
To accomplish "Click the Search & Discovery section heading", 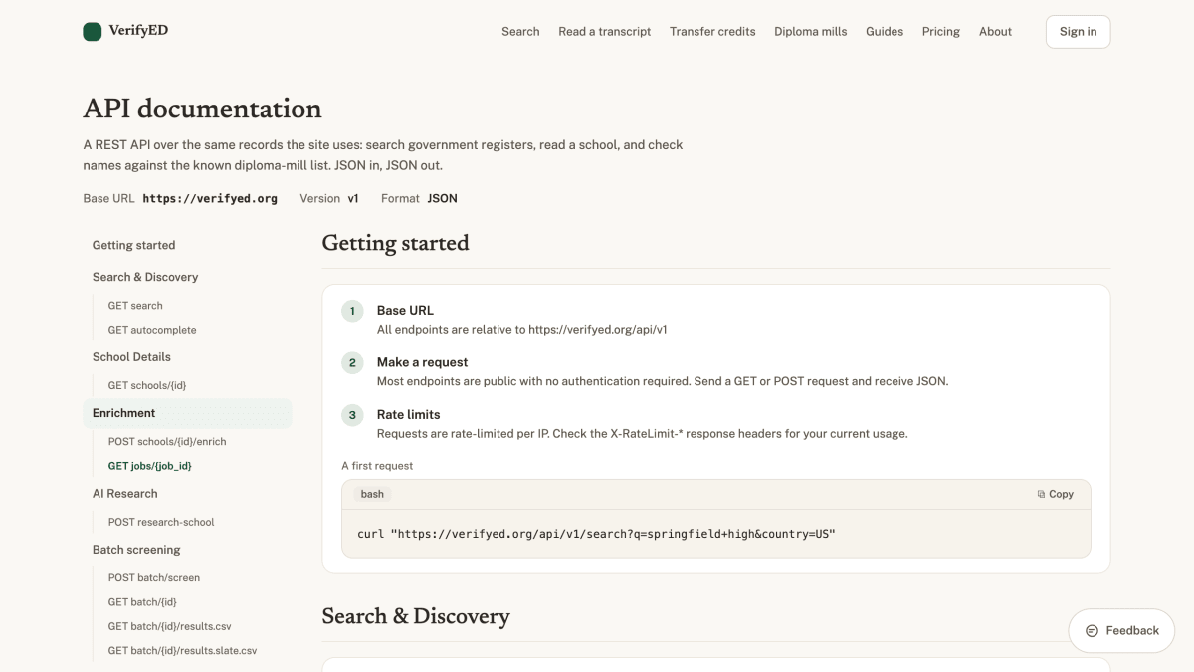I will click(416, 616).
